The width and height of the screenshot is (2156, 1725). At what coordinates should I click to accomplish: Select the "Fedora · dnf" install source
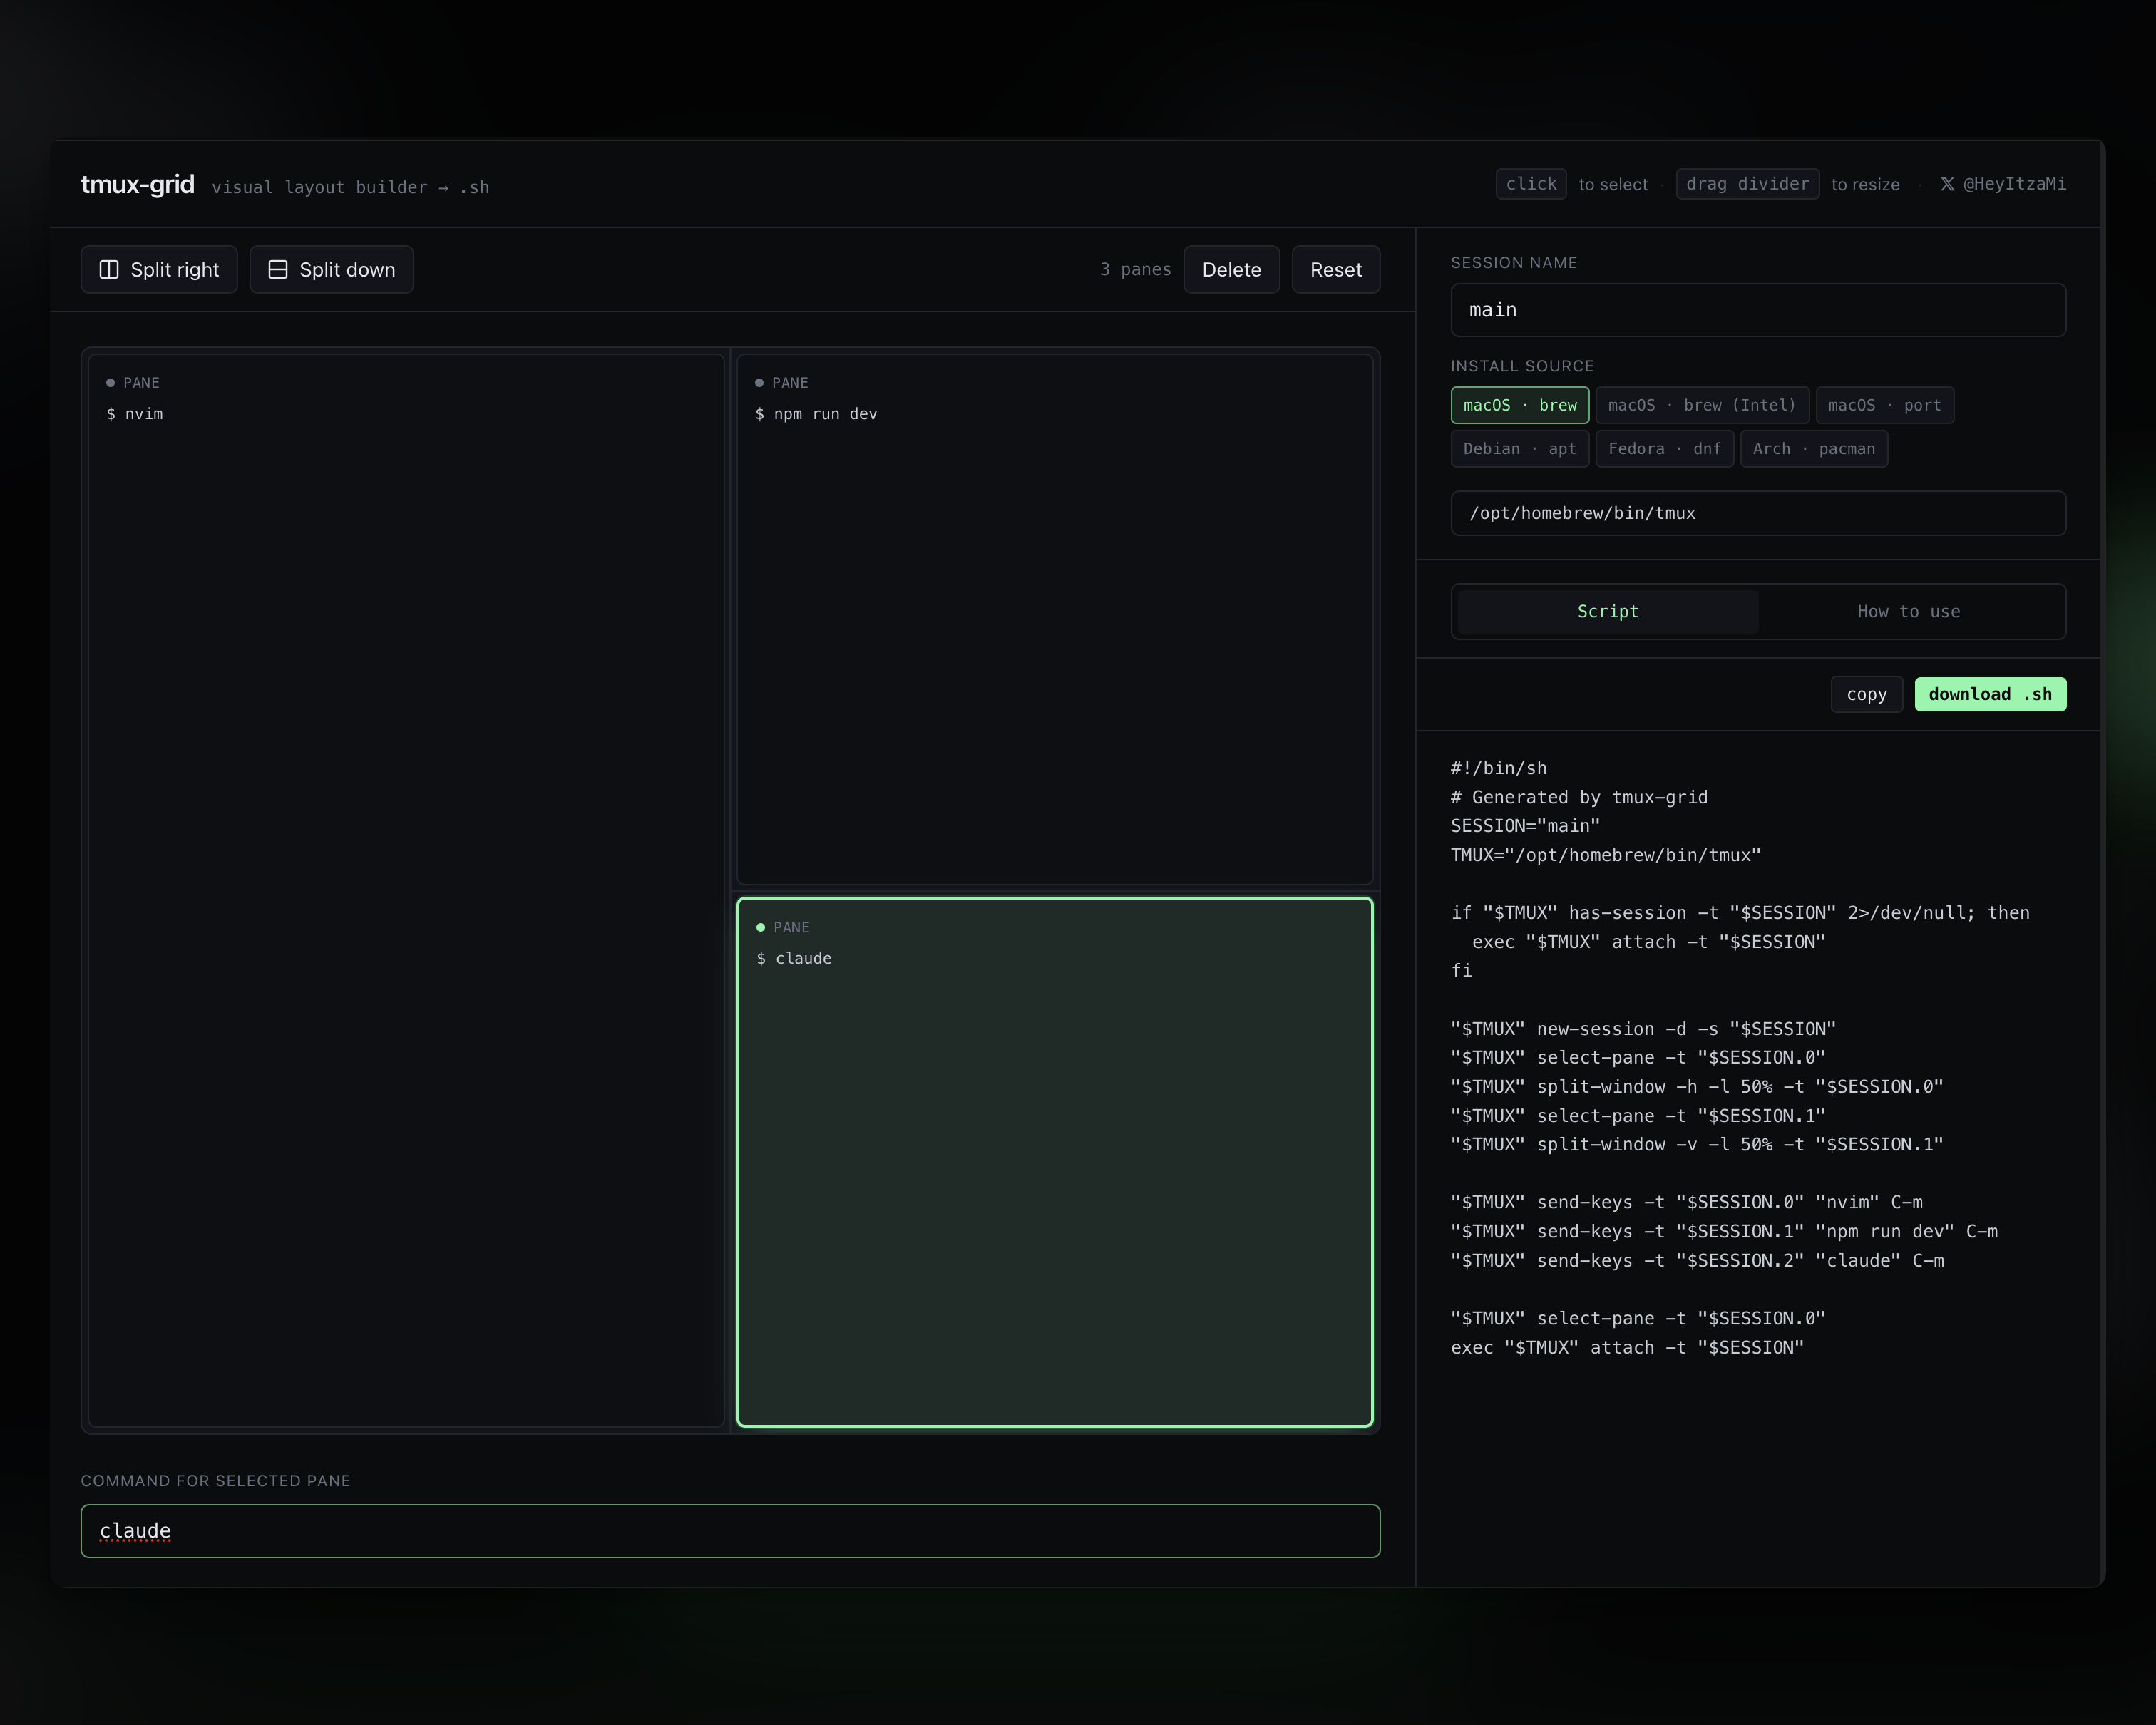pyautogui.click(x=1665, y=448)
